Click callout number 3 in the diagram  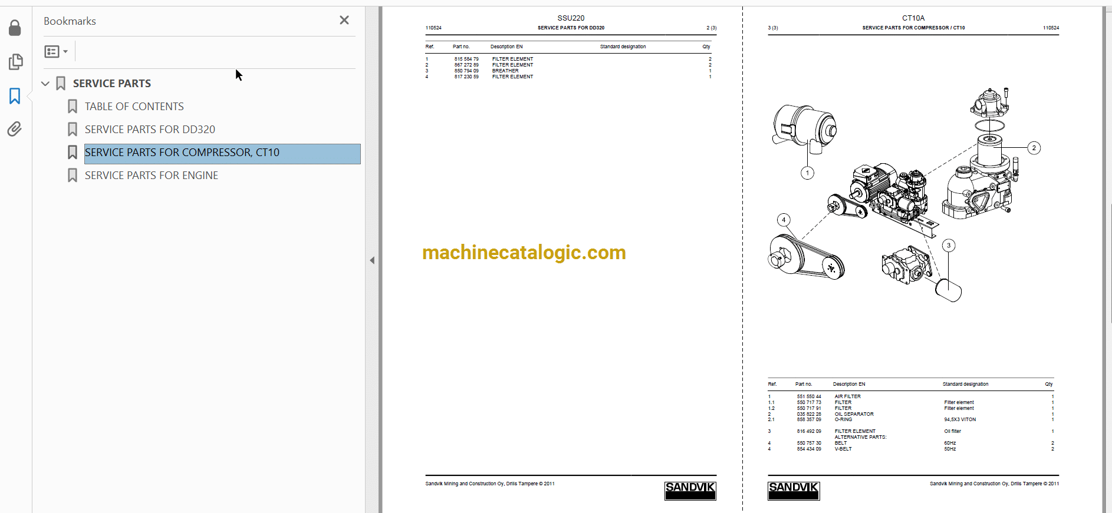click(949, 246)
